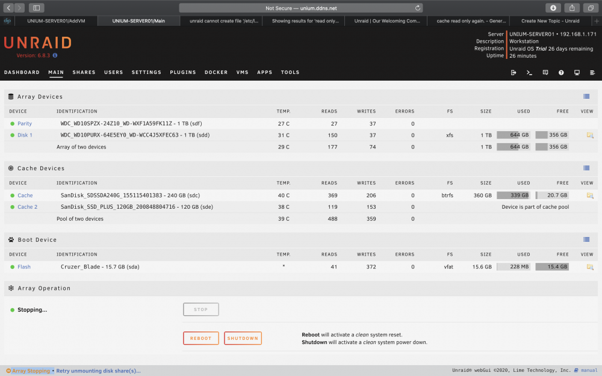This screenshot has height=376, width=602.
Task: Open the Disk 1 device link
Action: coord(25,135)
